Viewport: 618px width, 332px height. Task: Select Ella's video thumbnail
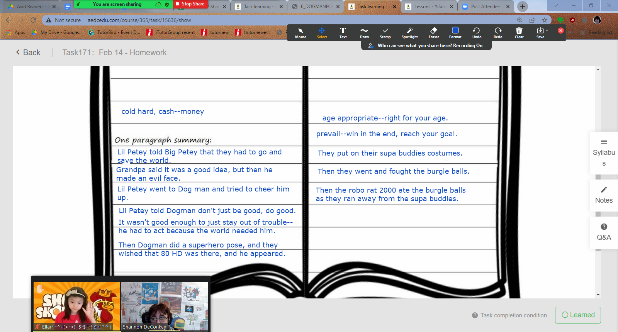coord(77,306)
